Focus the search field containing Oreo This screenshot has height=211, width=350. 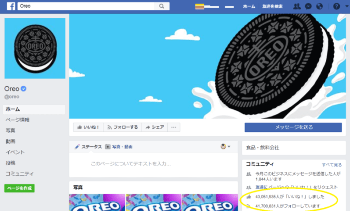(x=86, y=6)
